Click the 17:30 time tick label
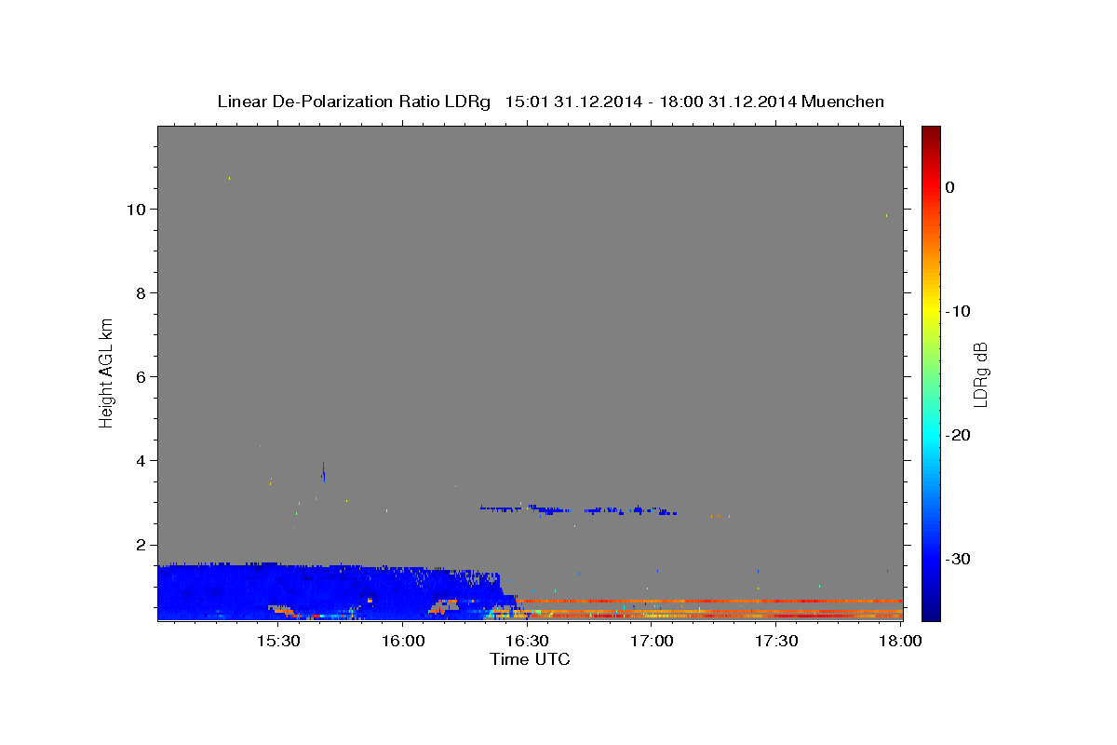Image resolution: width=1117 pixels, height=745 pixels. click(776, 642)
